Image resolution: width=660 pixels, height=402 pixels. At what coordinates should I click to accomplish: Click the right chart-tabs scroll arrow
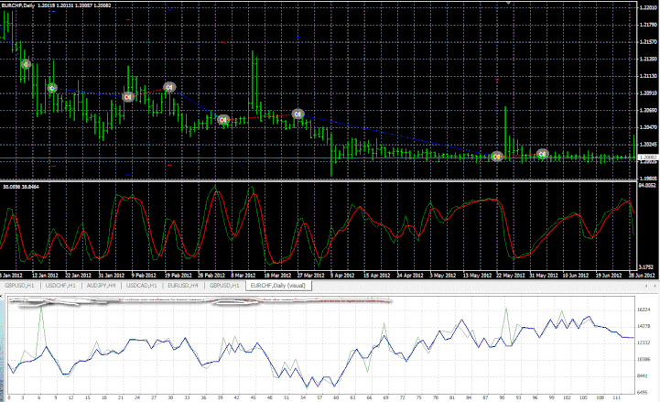pyautogui.click(x=655, y=286)
